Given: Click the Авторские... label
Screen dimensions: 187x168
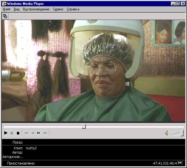Looking at the screenshot, I should point(13,157).
